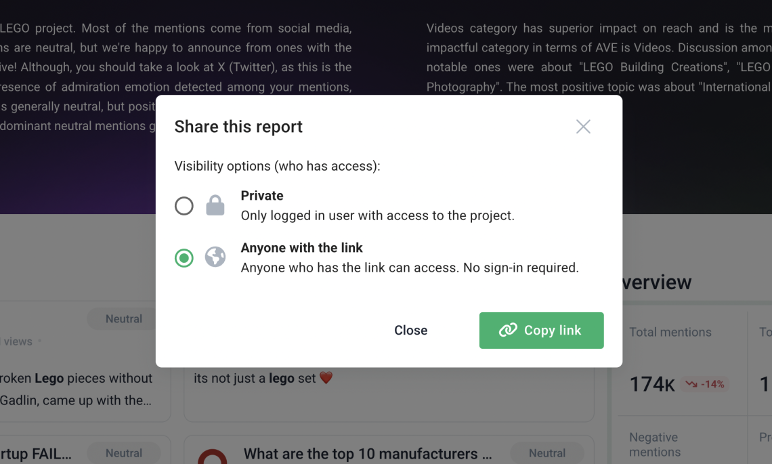The width and height of the screenshot is (772, 464).
Task: Open the top 10 manufacturers mention
Action: [x=367, y=454]
